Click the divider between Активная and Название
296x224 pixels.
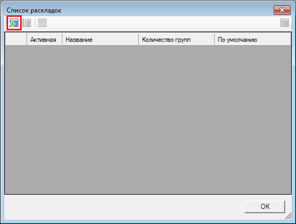[x=62, y=39]
